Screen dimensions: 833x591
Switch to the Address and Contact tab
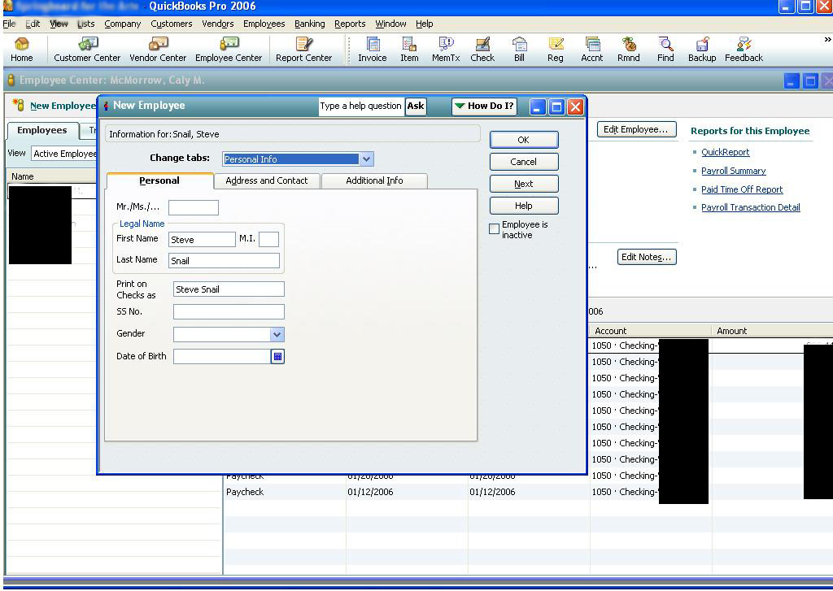coord(267,181)
